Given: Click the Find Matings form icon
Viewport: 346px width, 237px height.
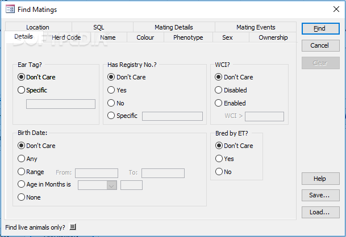Looking at the screenshot, I should click(x=10, y=9).
